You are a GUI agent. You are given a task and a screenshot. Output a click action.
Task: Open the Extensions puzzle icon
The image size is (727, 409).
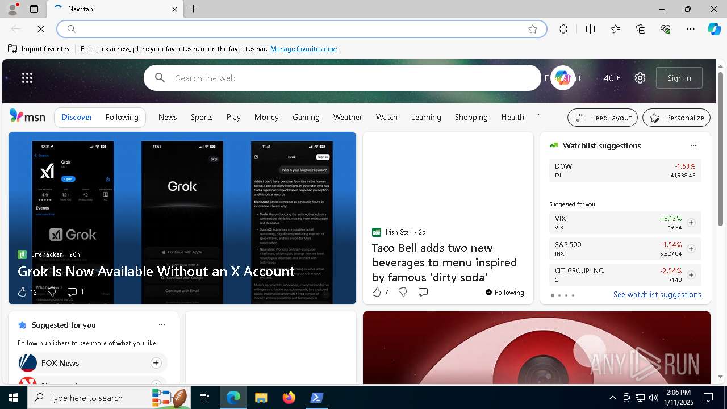[563, 29]
